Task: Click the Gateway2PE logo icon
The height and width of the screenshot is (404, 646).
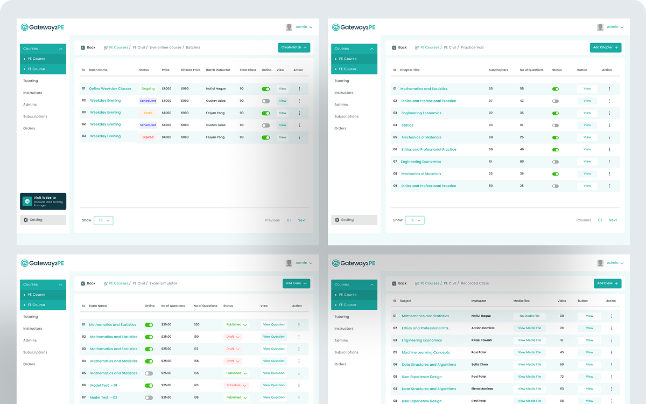Action: click(x=24, y=27)
